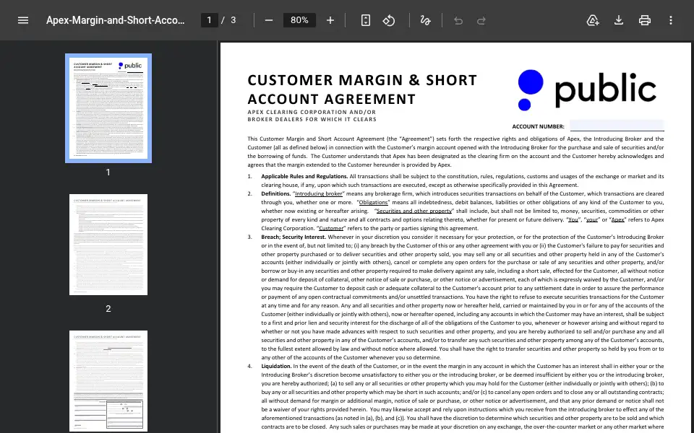
Task: Zoom in with the plus icon
Action: (330, 20)
